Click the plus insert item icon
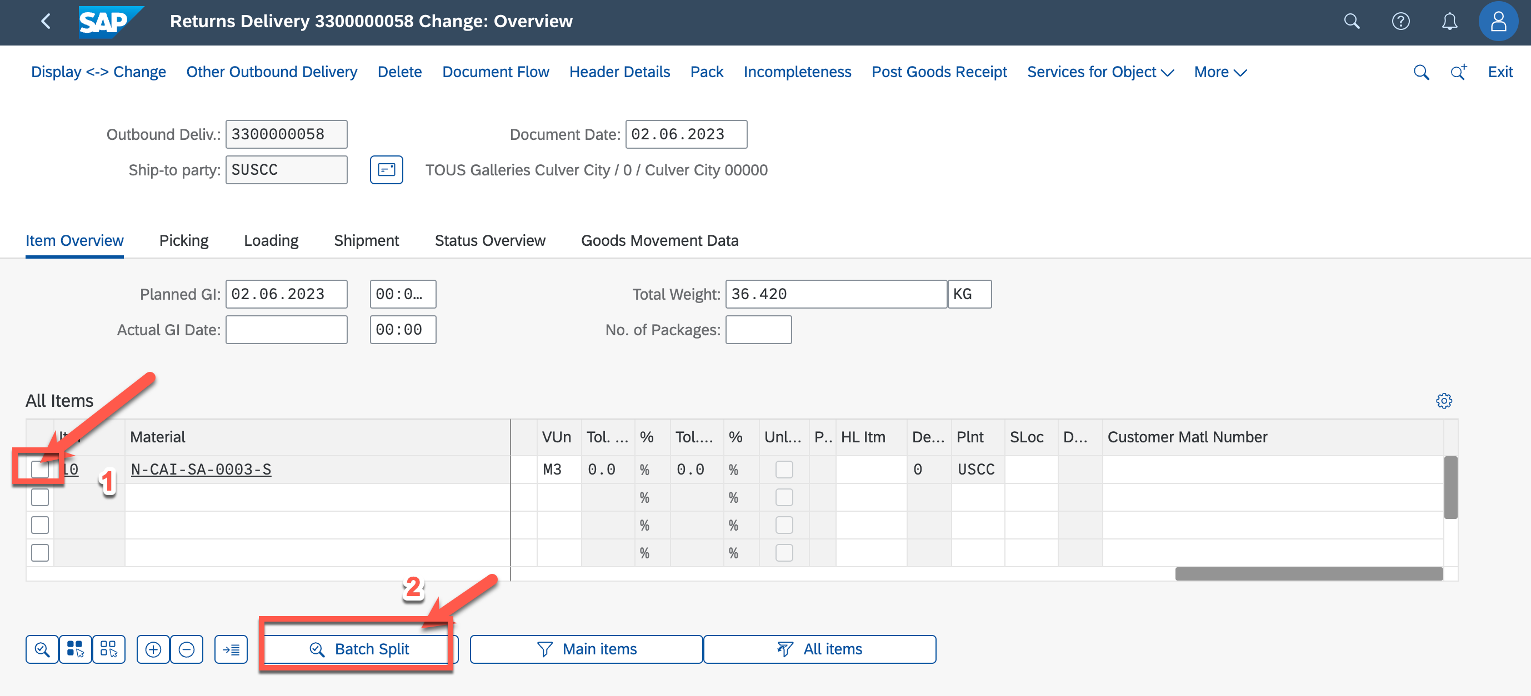 coord(153,649)
